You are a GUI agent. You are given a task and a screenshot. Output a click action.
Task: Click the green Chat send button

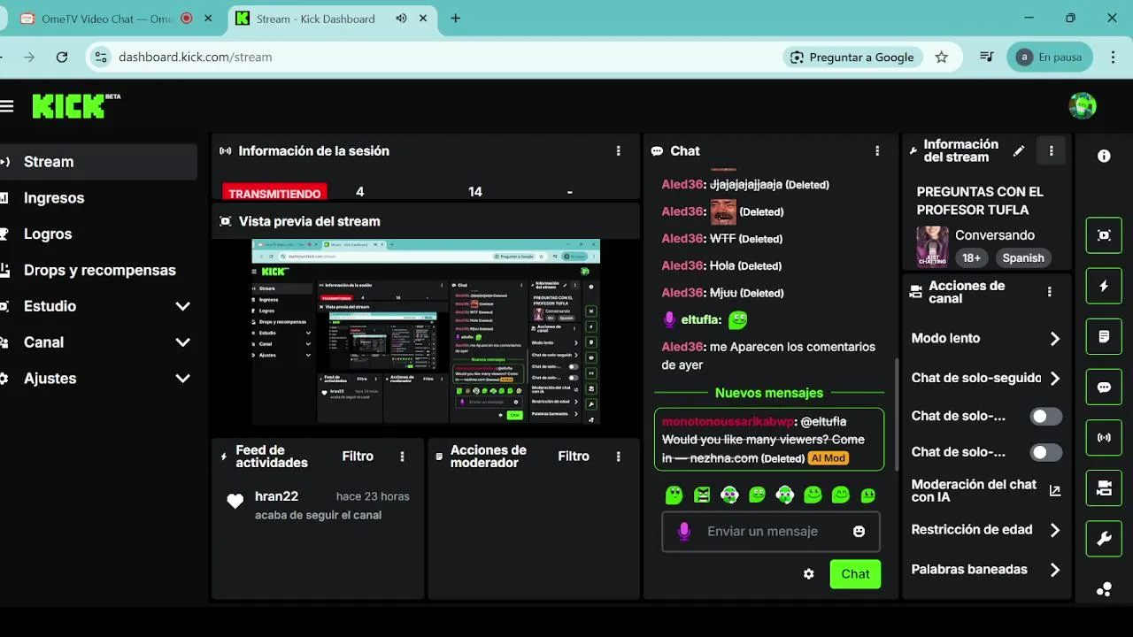coord(855,574)
